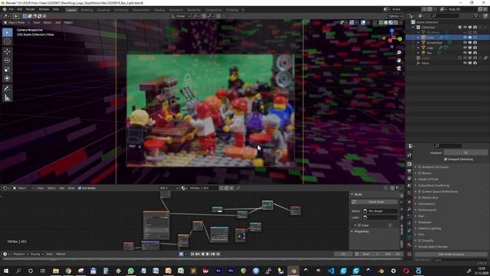
Task: Open the Window menu
Action: (44, 9)
